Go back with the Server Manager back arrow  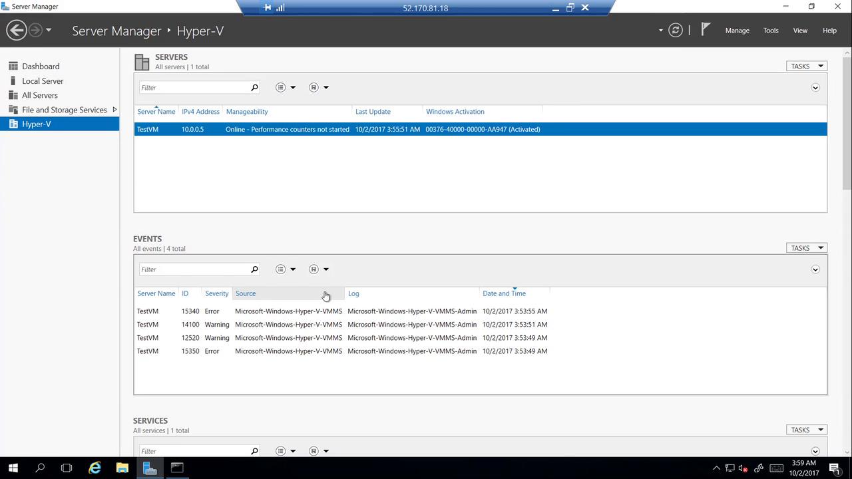17,30
